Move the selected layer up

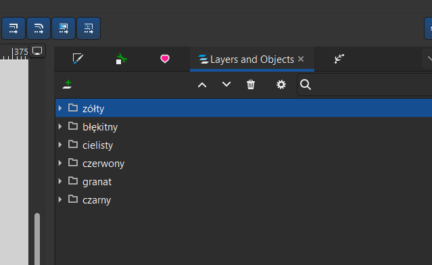pyautogui.click(x=202, y=85)
